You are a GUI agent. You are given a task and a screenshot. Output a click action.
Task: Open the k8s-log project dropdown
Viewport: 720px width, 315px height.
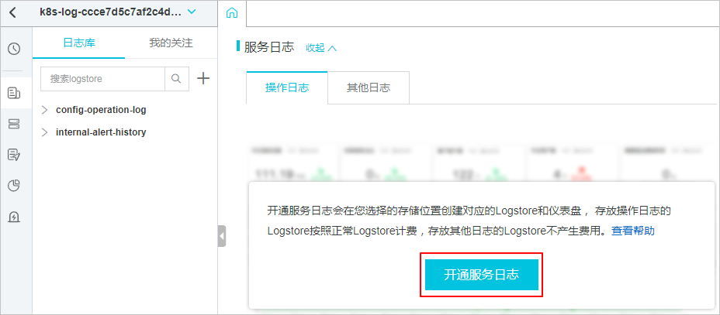pyautogui.click(x=192, y=12)
